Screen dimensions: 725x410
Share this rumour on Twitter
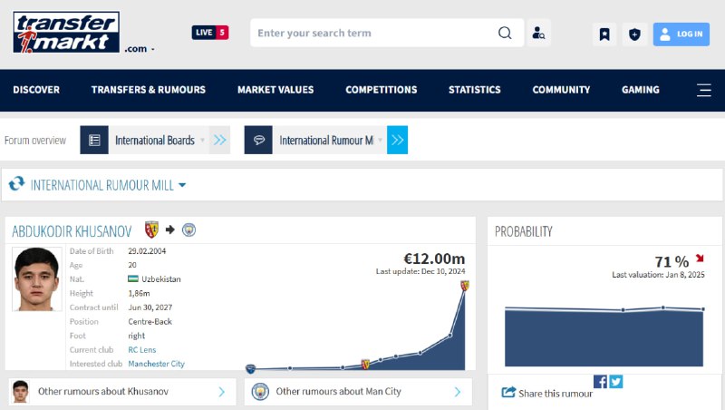(x=616, y=382)
